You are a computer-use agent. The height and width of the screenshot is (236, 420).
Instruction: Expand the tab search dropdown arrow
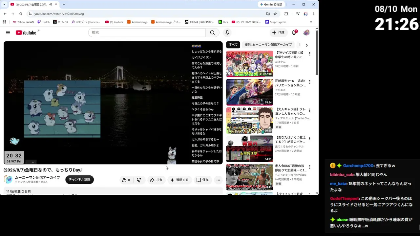[4, 5]
